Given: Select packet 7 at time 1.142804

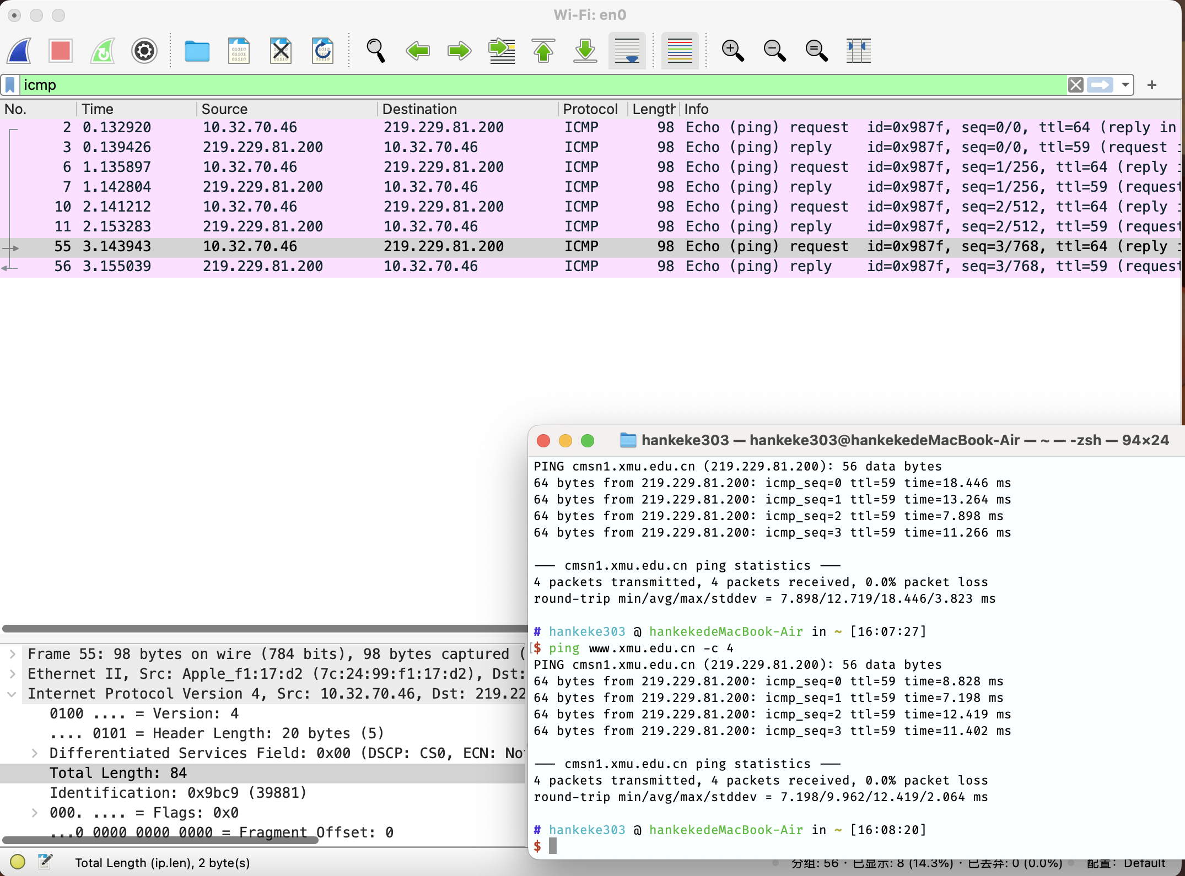Looking at the screenshot, I should (590, 187).
